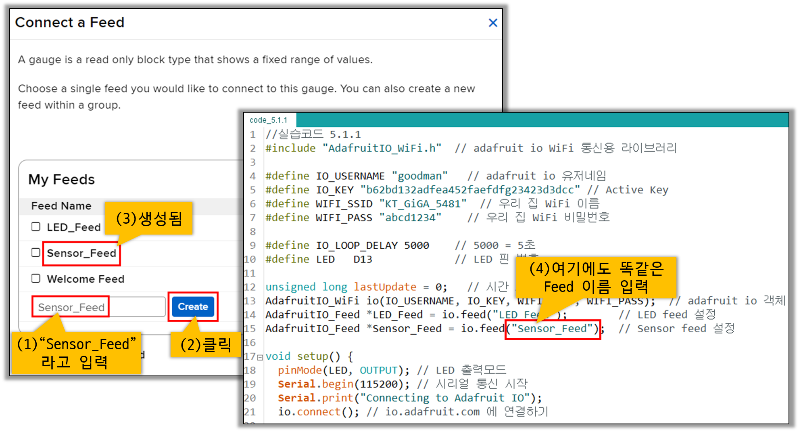Click the Feed Name column header

[61, 206]
